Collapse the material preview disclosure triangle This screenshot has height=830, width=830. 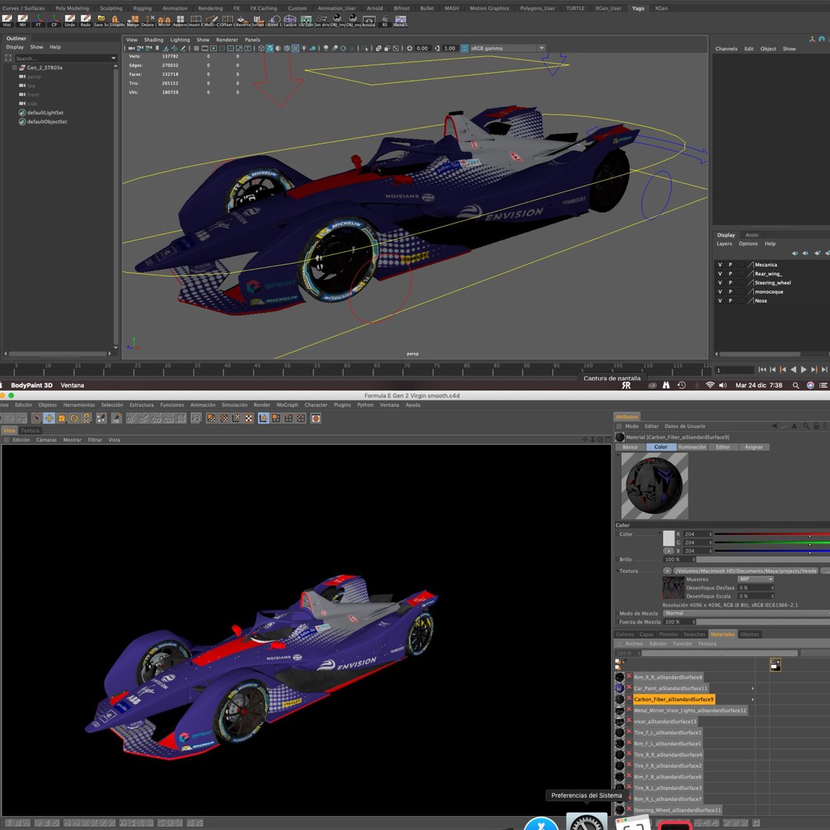click(618, 455)
